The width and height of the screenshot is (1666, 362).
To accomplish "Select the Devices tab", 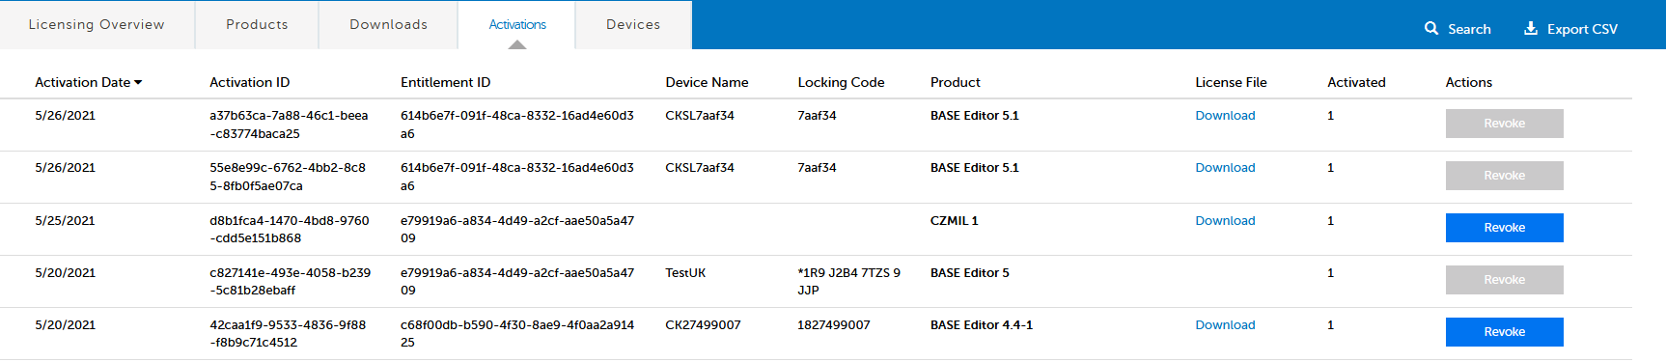I will (633, 24).
